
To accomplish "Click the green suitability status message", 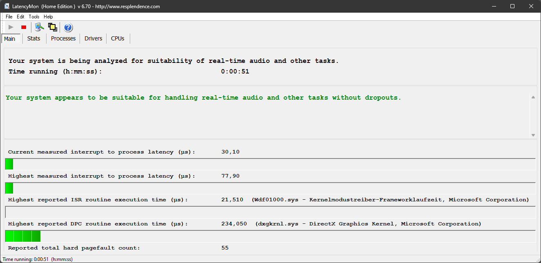I will [203, 98].
